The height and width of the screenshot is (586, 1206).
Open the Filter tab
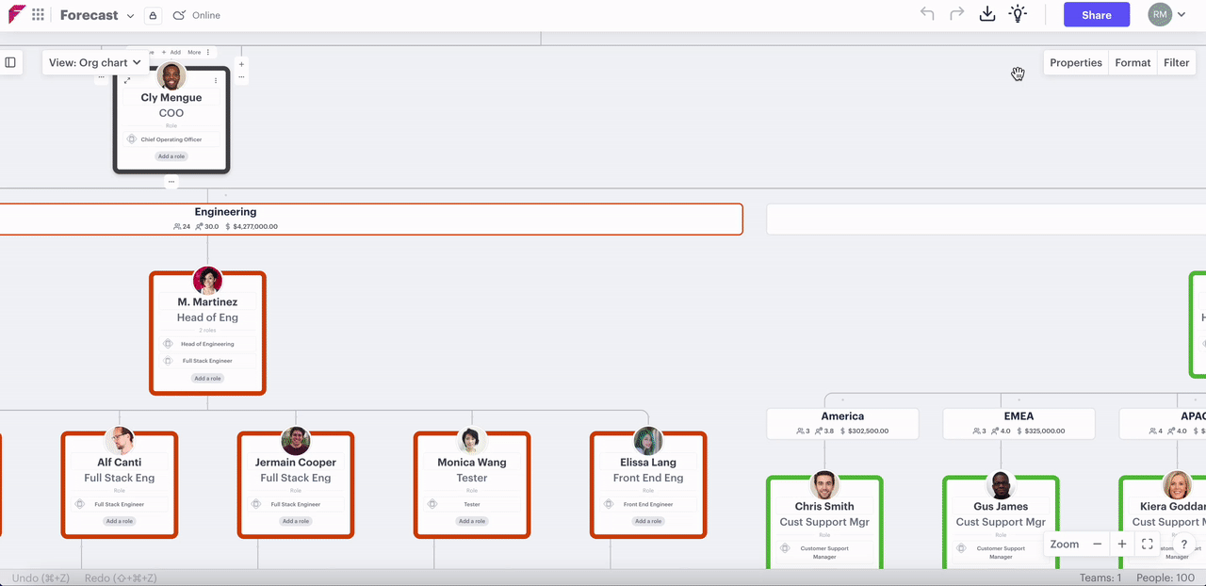coord(1176,63)
